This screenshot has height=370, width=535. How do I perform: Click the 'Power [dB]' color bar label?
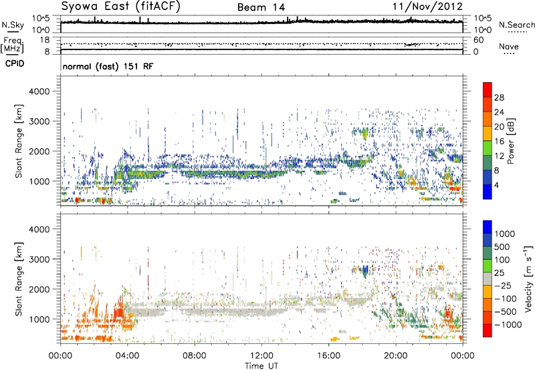point(510,141)
